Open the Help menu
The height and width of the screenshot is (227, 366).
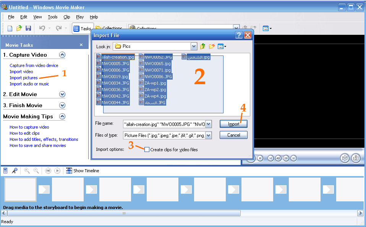coord(94,17)
